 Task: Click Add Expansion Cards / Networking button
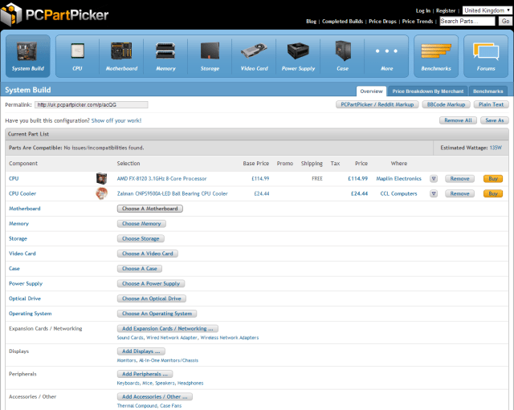[168, 329]
